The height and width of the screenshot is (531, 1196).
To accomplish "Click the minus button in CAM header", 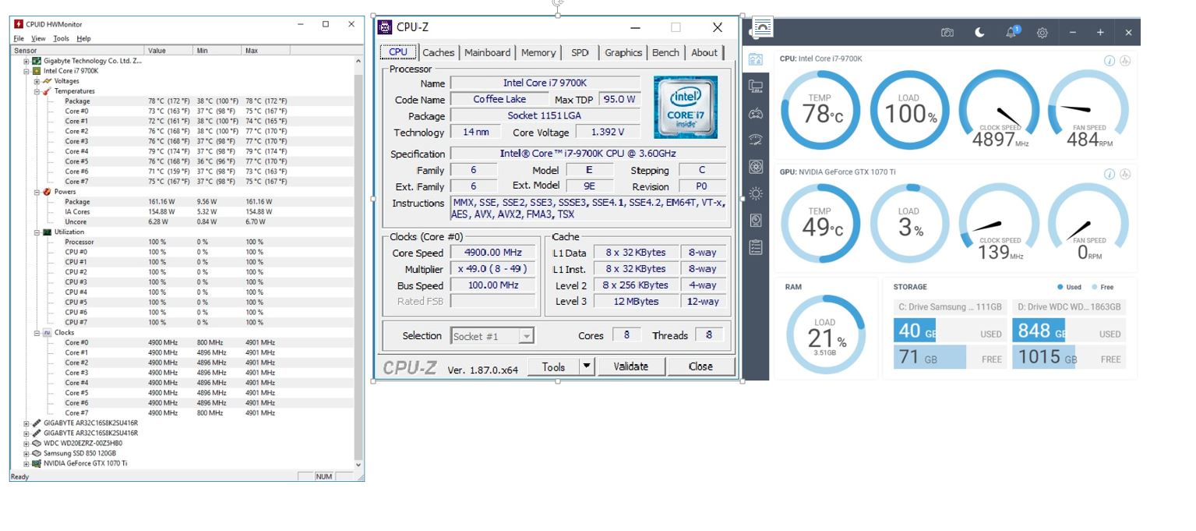I will coord(1073,33).
